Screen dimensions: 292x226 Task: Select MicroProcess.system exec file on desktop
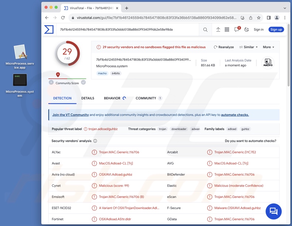tap(20, 85)
